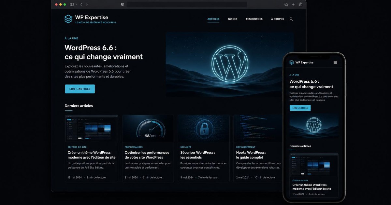
Task: Open the padlock security thumbnail
Action: 204,129
